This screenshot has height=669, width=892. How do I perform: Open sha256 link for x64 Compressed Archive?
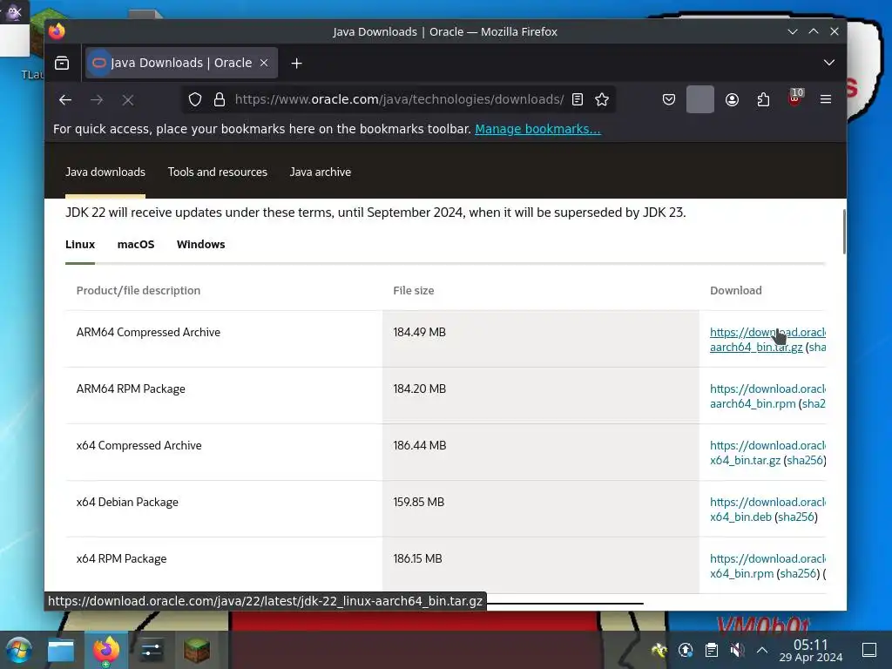pyautogui.click(x=804, y=460)
